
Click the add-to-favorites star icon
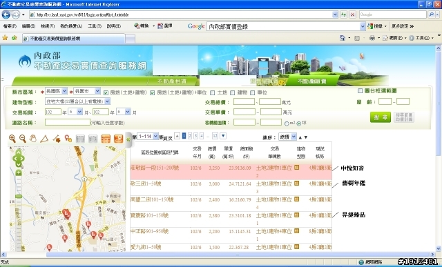click(x=14, y=38)
